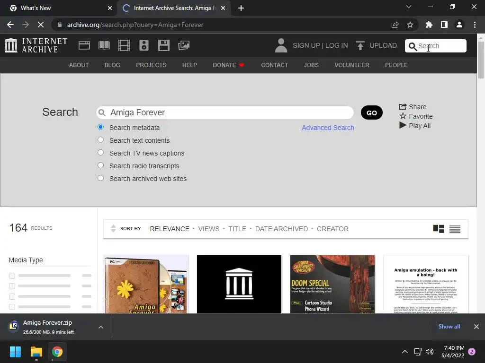485x363 pixels.
Task: Open HELP in navigation bar
Action: [189, 65]
